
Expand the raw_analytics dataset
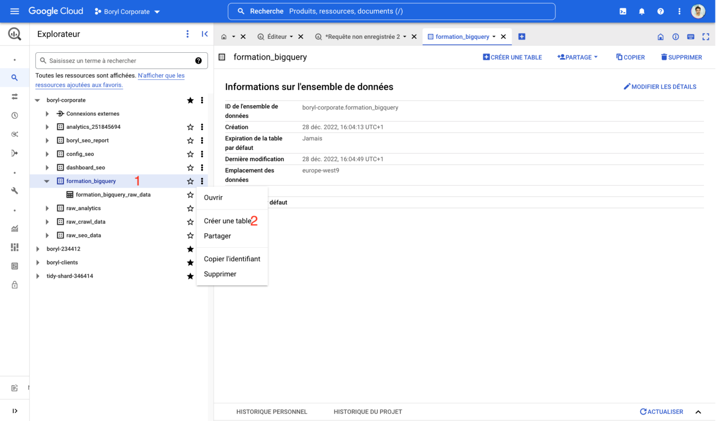pyautogui.click(x=46, y=208)
